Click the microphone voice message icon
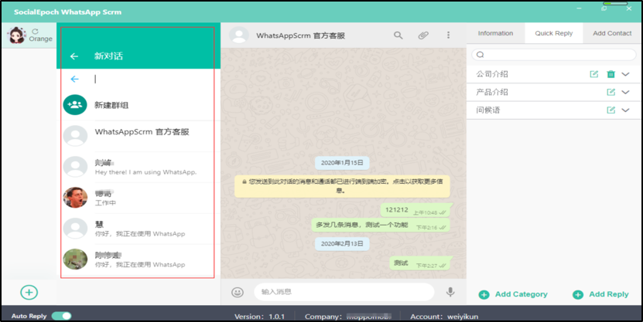This screenshot has height=322, width=643. [450, 292]
